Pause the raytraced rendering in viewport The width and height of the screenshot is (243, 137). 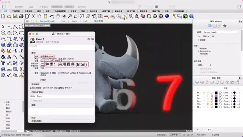26,131
